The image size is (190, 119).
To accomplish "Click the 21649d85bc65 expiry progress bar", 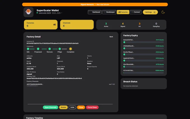I will click(x=143, y=48).
